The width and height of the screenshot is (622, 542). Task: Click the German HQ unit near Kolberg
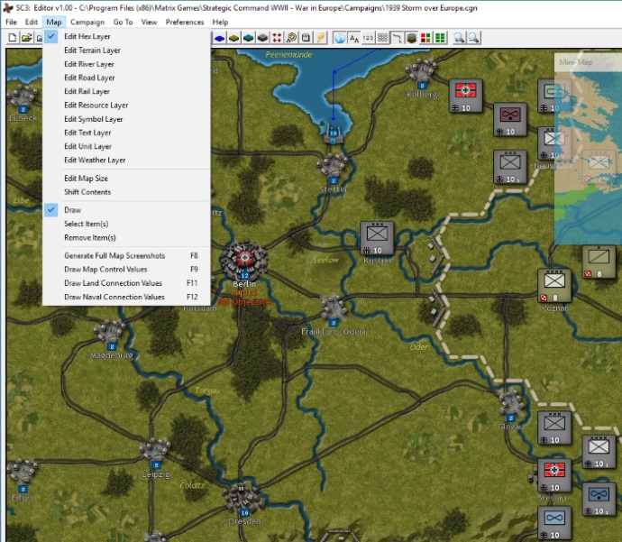[x=466, y=96]
